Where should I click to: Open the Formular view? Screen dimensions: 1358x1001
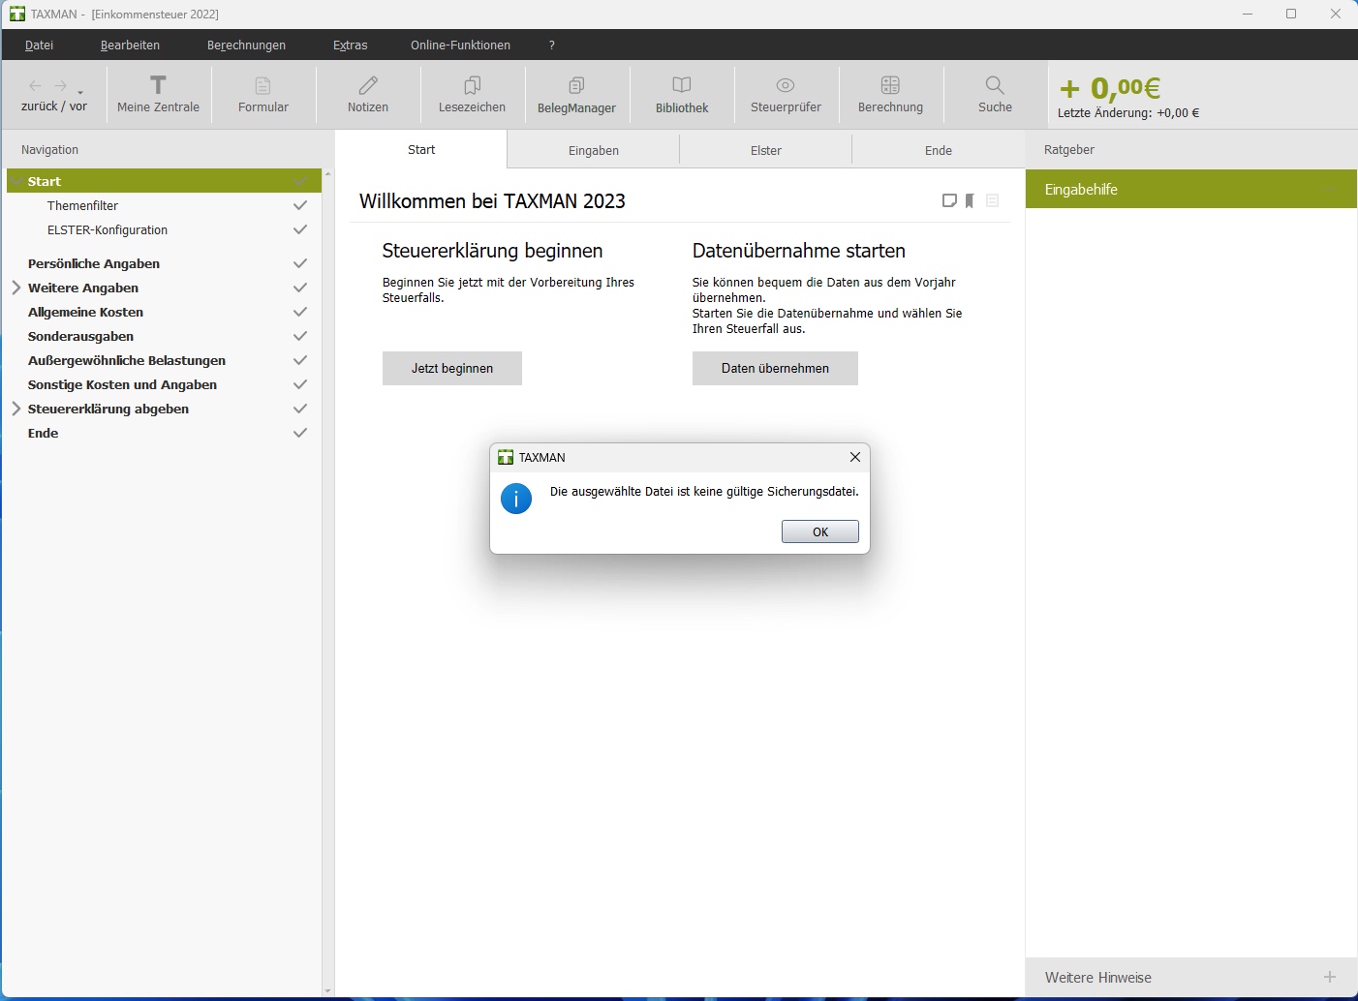263,94
